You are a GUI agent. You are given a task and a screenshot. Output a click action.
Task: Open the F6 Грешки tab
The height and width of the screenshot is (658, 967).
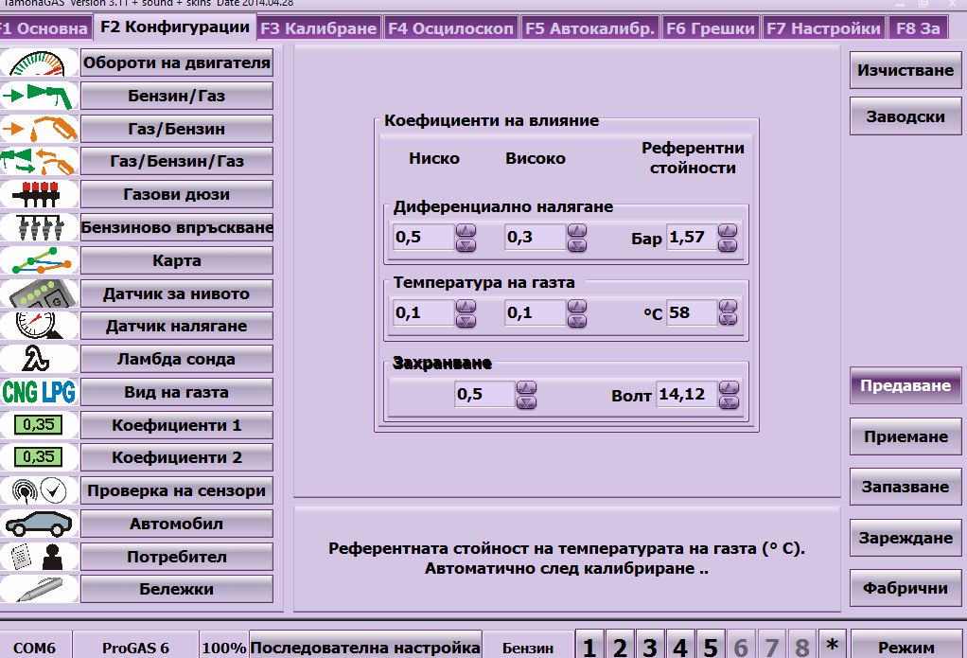(x=711, y=28)
